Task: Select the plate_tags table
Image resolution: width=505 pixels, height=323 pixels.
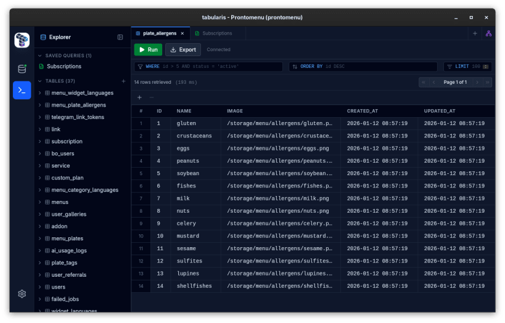Action: [64, 263]
